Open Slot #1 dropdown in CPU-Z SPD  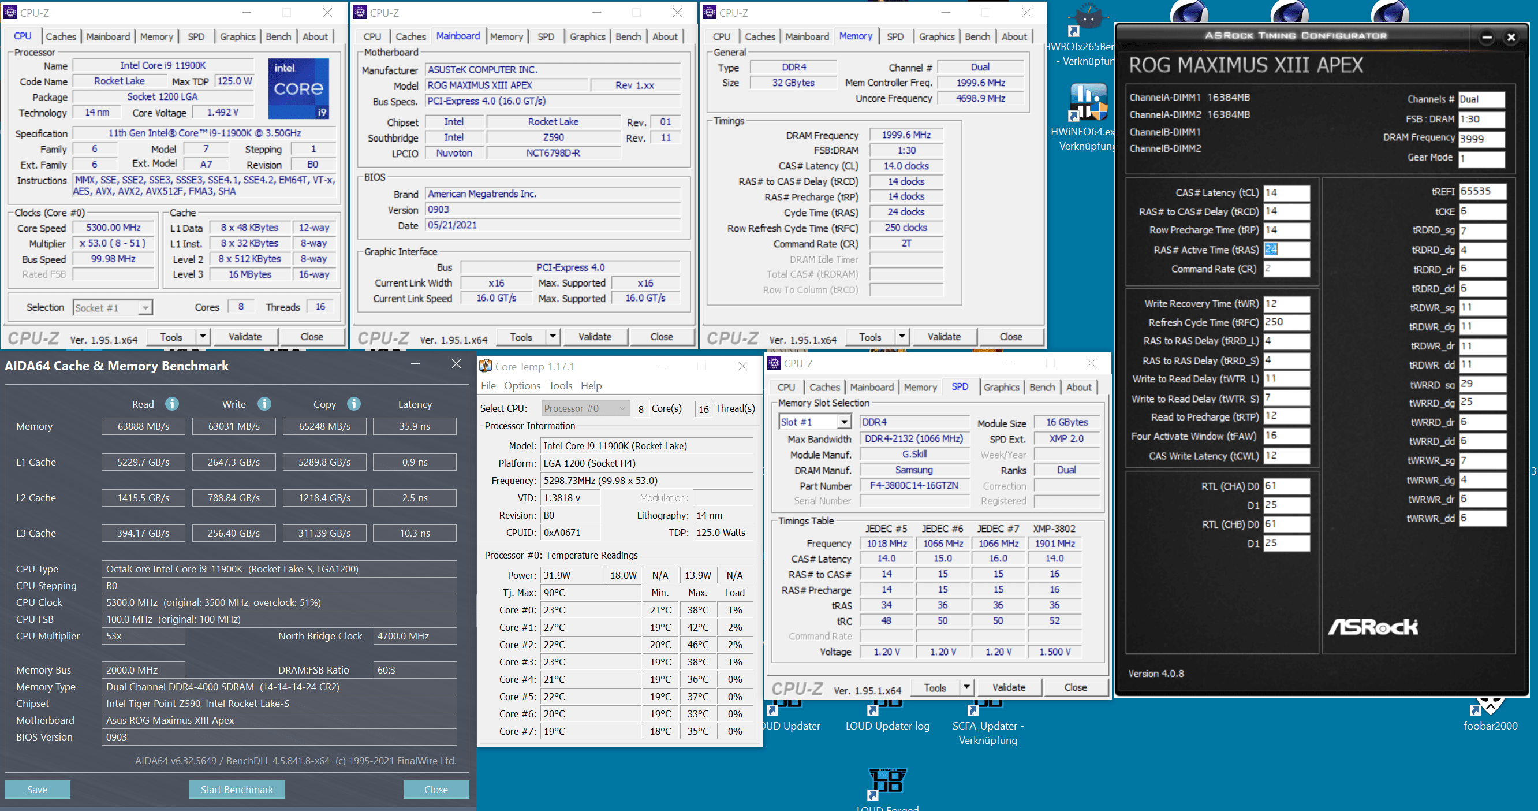point(815,422)
